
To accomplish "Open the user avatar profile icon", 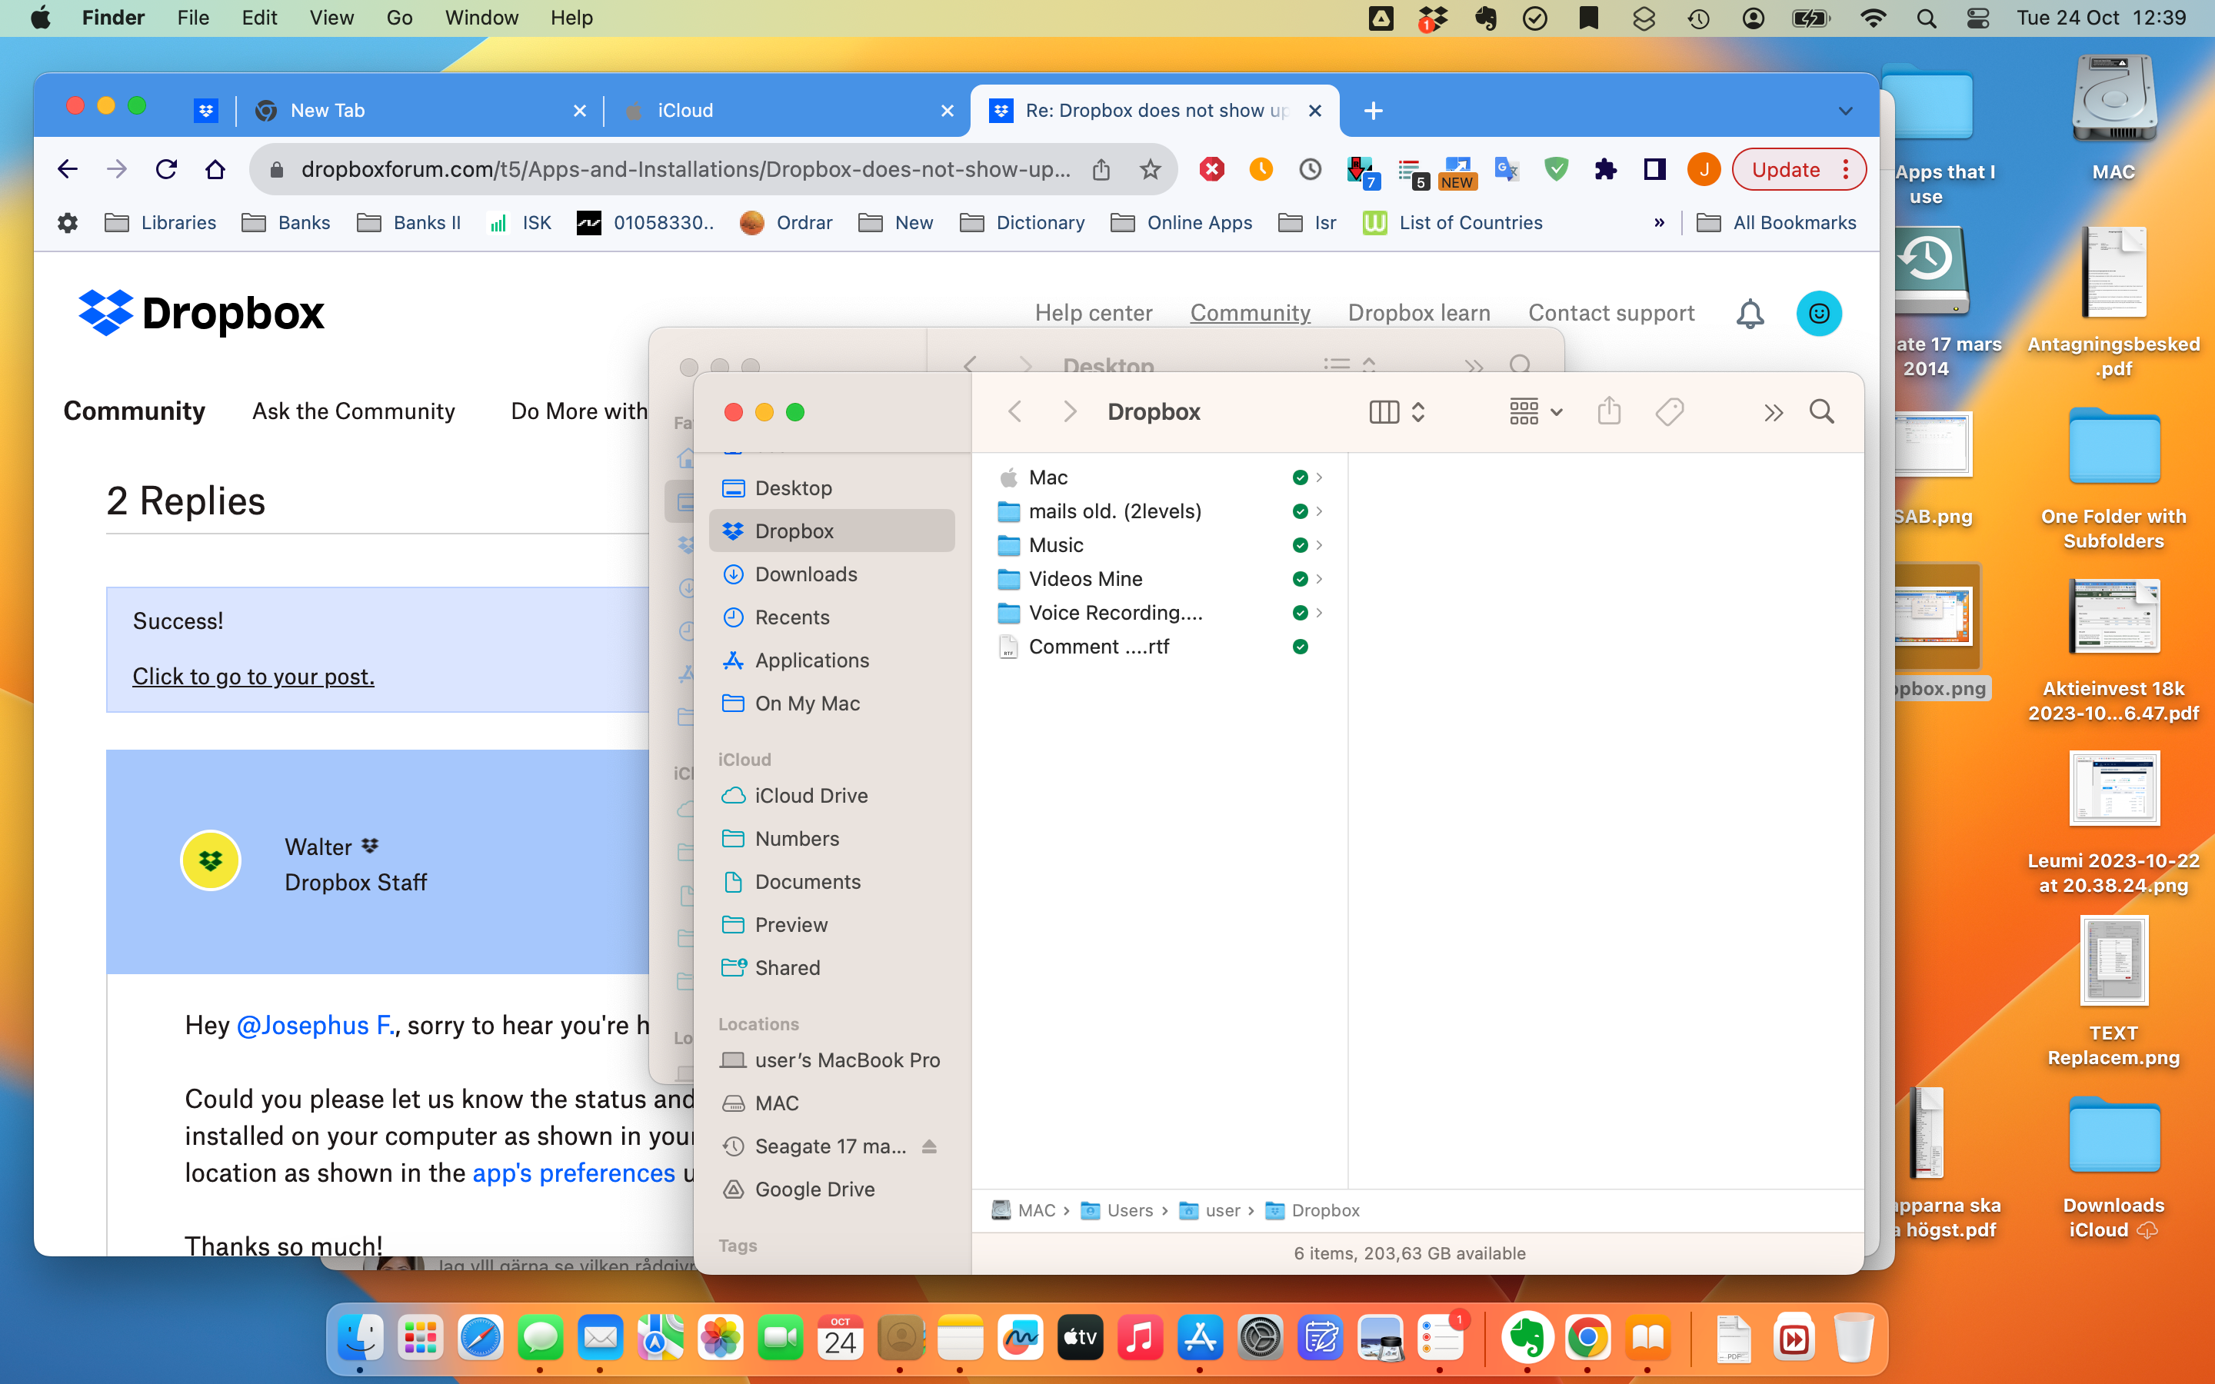I will point(1819,314).
